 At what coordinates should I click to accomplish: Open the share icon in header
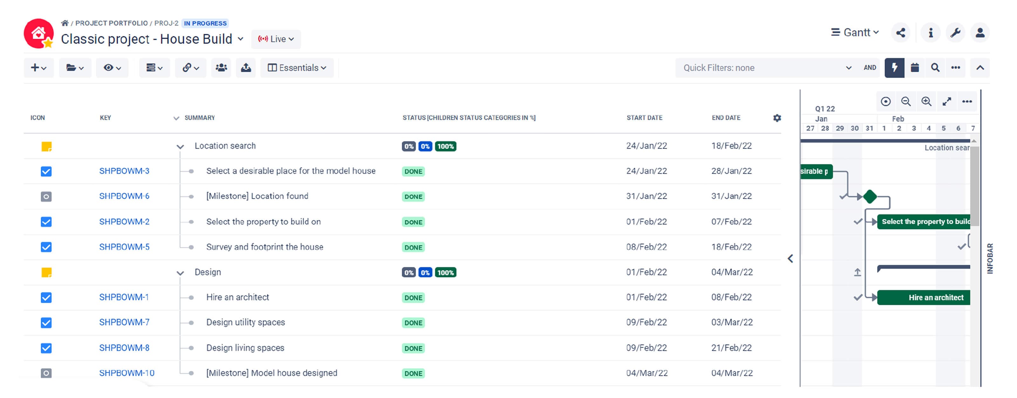901,33
